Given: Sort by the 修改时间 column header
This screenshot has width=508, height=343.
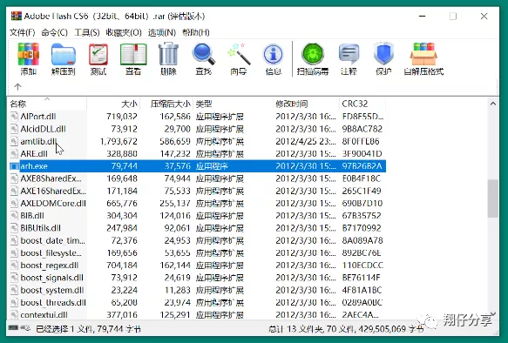Looking at the screenshot, I should (306, 104).
